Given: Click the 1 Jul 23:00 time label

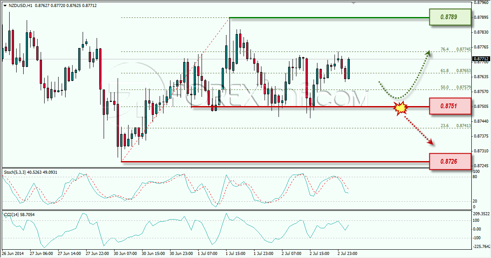Looking at the screenshot, I should coord(264,253).
